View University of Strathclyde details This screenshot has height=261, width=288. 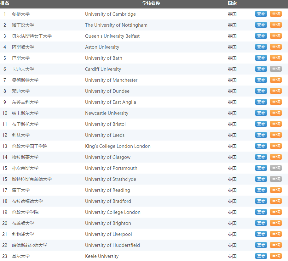point(261,179)
